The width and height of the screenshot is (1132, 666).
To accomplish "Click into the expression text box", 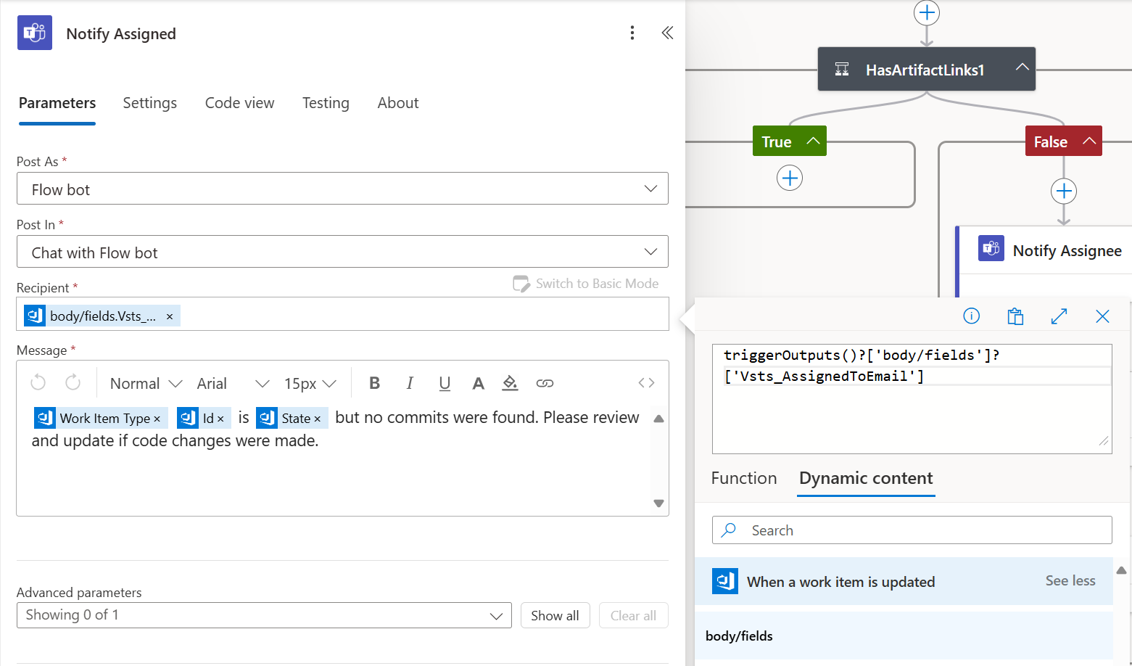I will click(x=912, y=399).
